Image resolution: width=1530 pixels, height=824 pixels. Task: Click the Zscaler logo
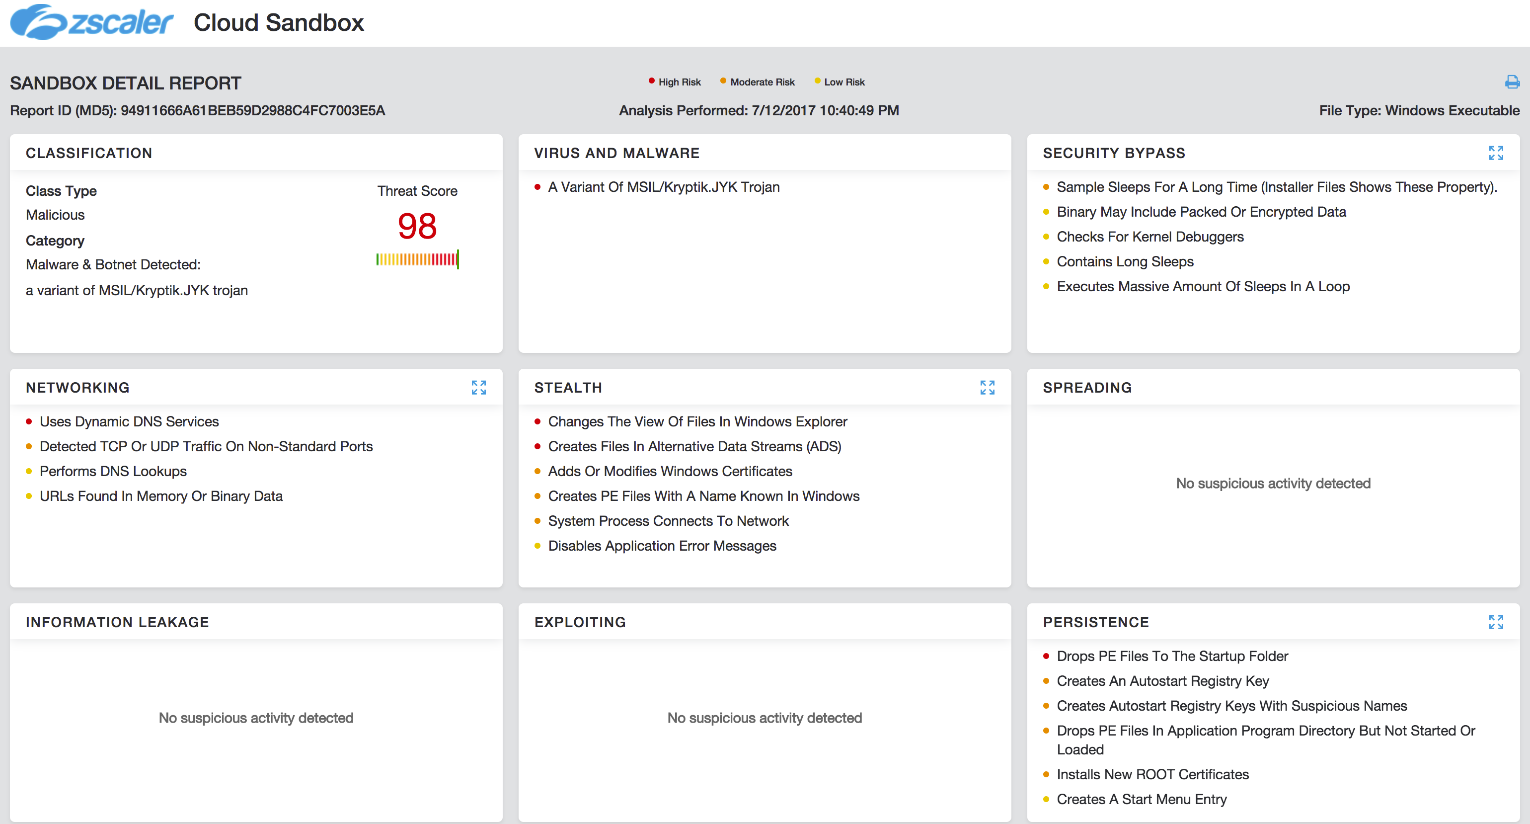pyautogui.click(x=92, y=22)
